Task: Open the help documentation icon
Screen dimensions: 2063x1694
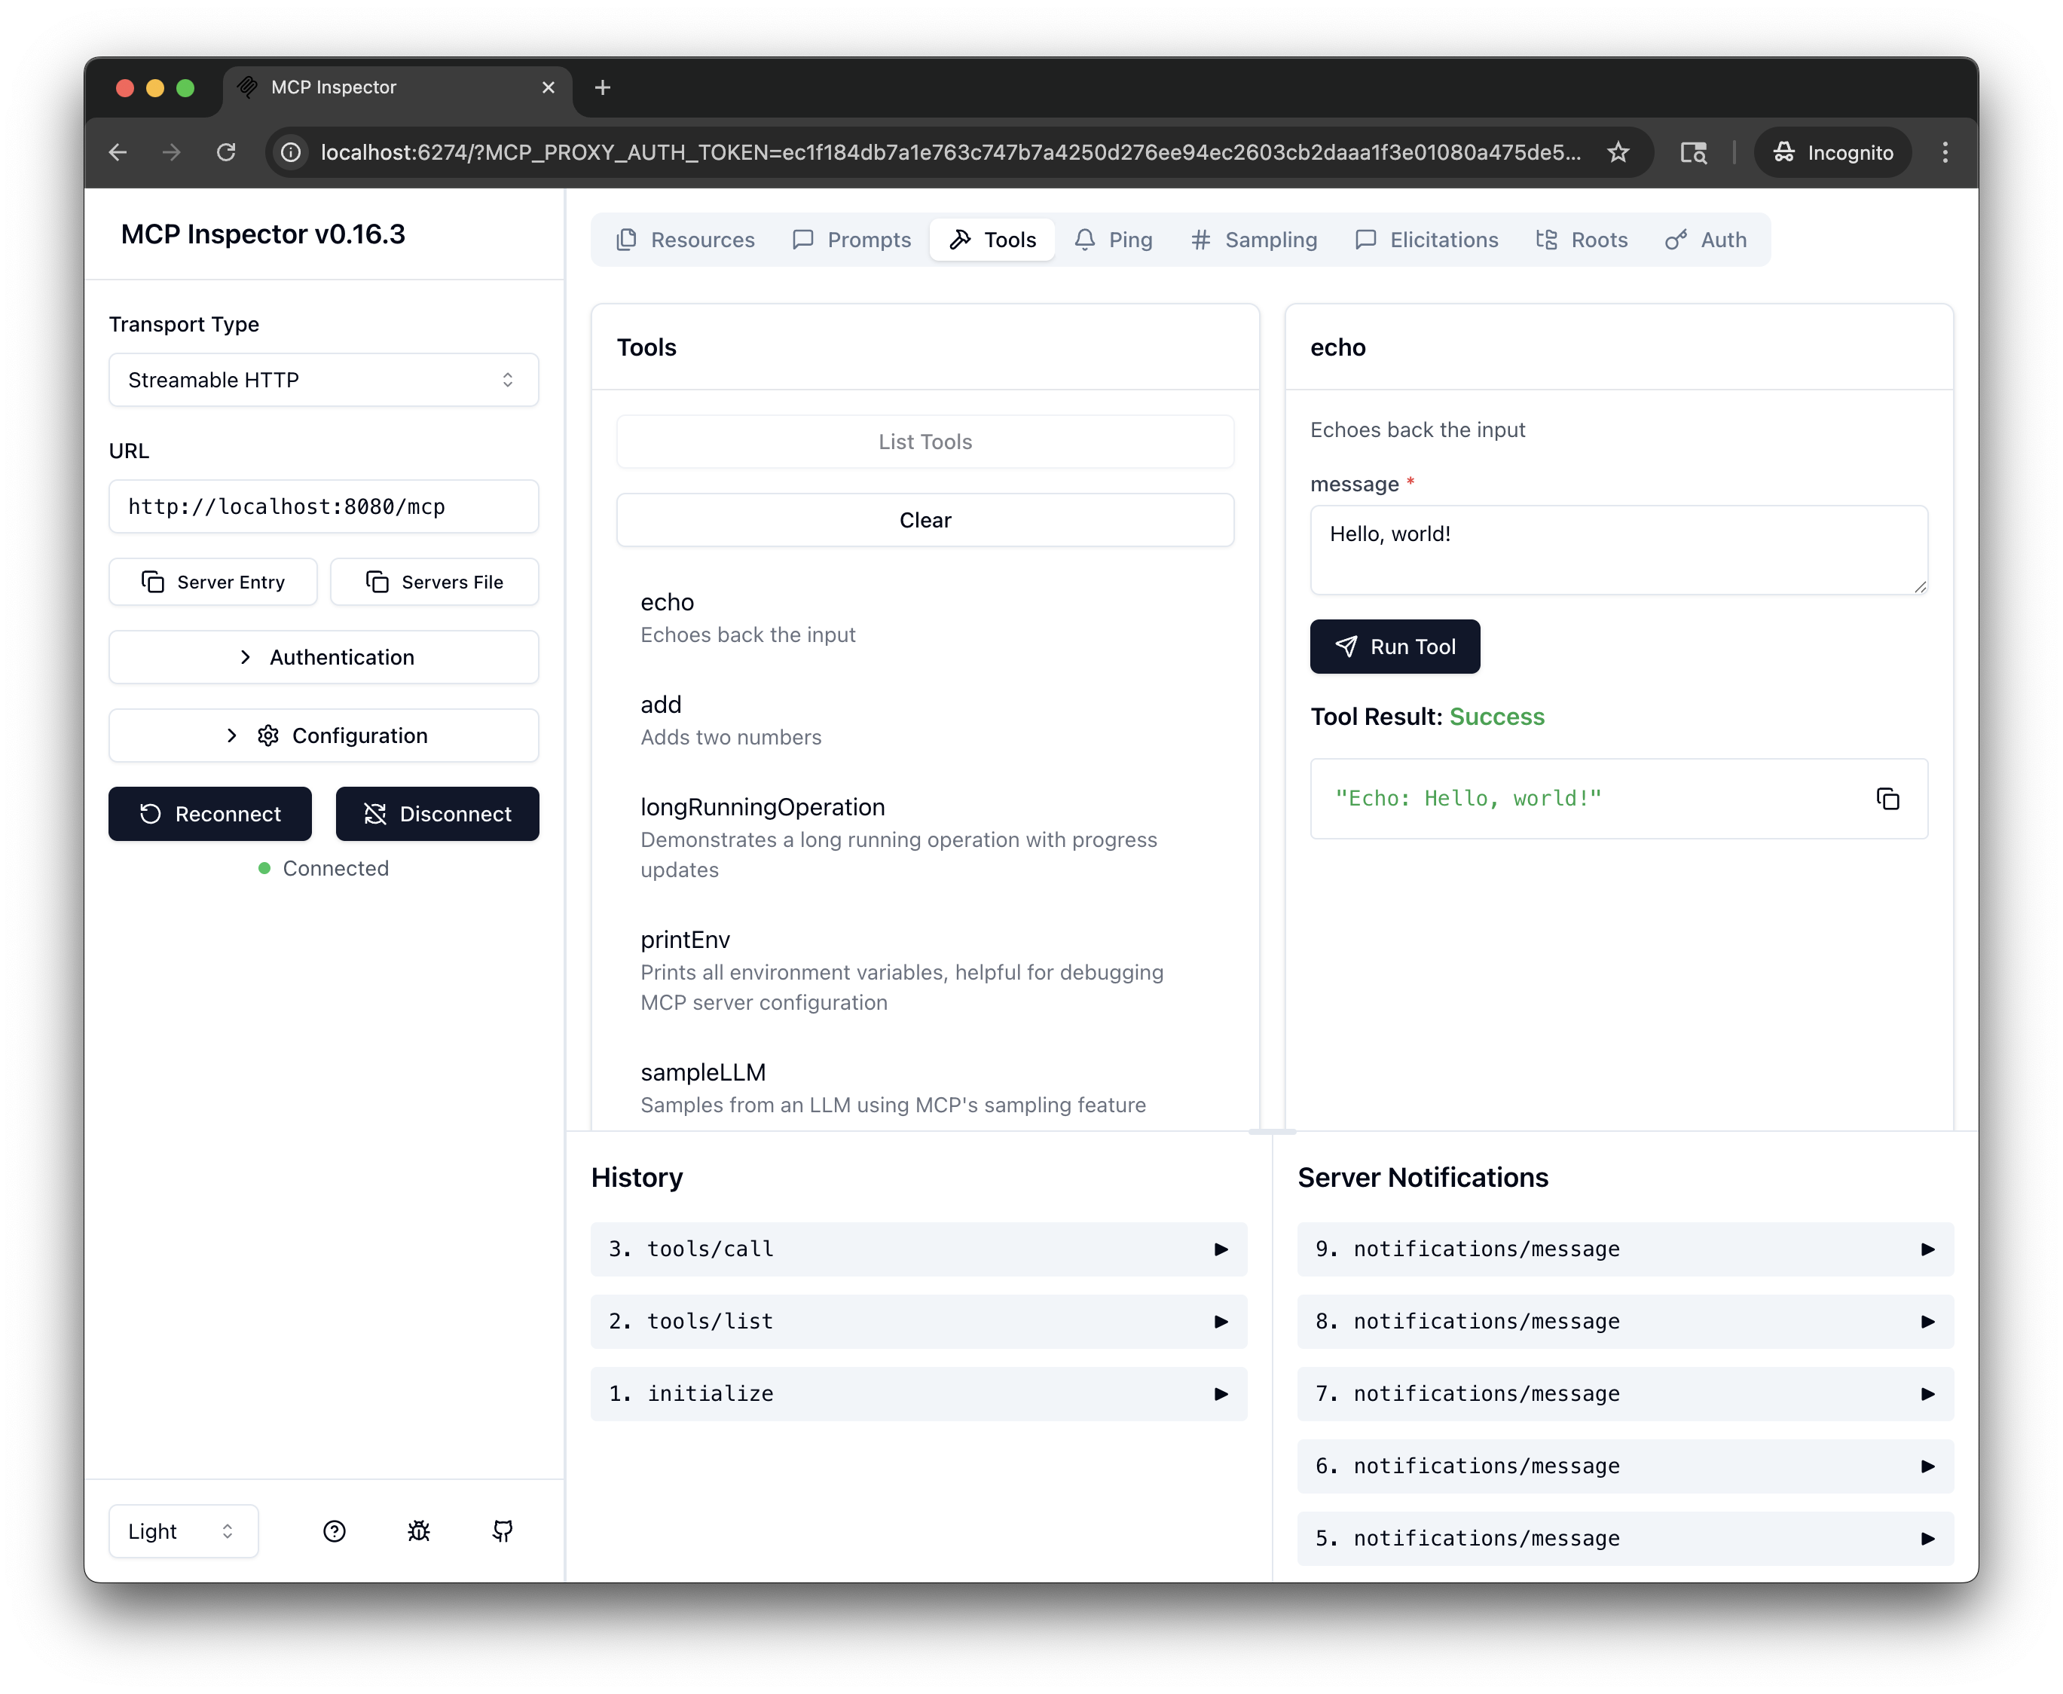Action: tap(334, 1531)
